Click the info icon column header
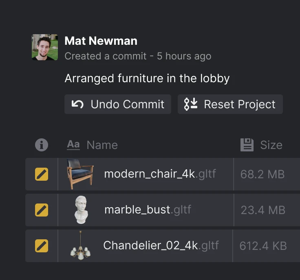 click(42, 145)
